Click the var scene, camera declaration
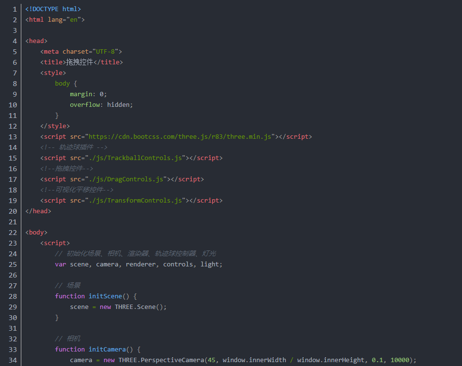 [x=139, y=264]
